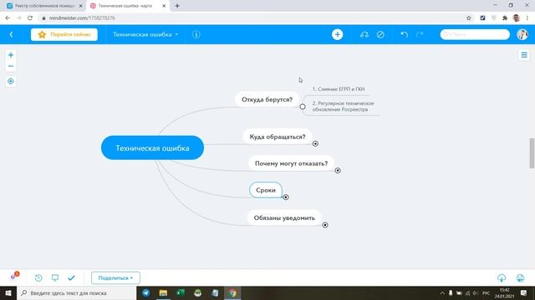Select the 'Обязаны уведомить' topic
This screenshot has height=300, width=535.
[x=284, y=217]
